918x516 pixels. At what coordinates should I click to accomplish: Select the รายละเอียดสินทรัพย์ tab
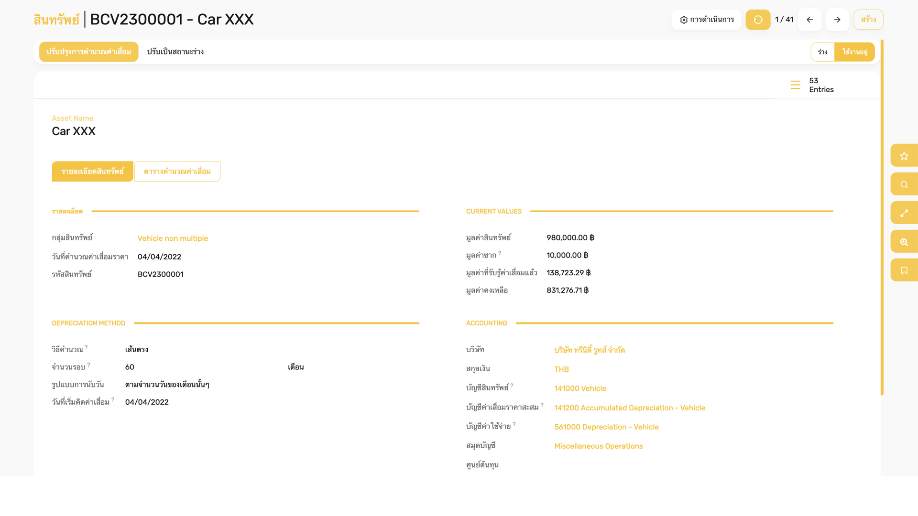[92, 171]
